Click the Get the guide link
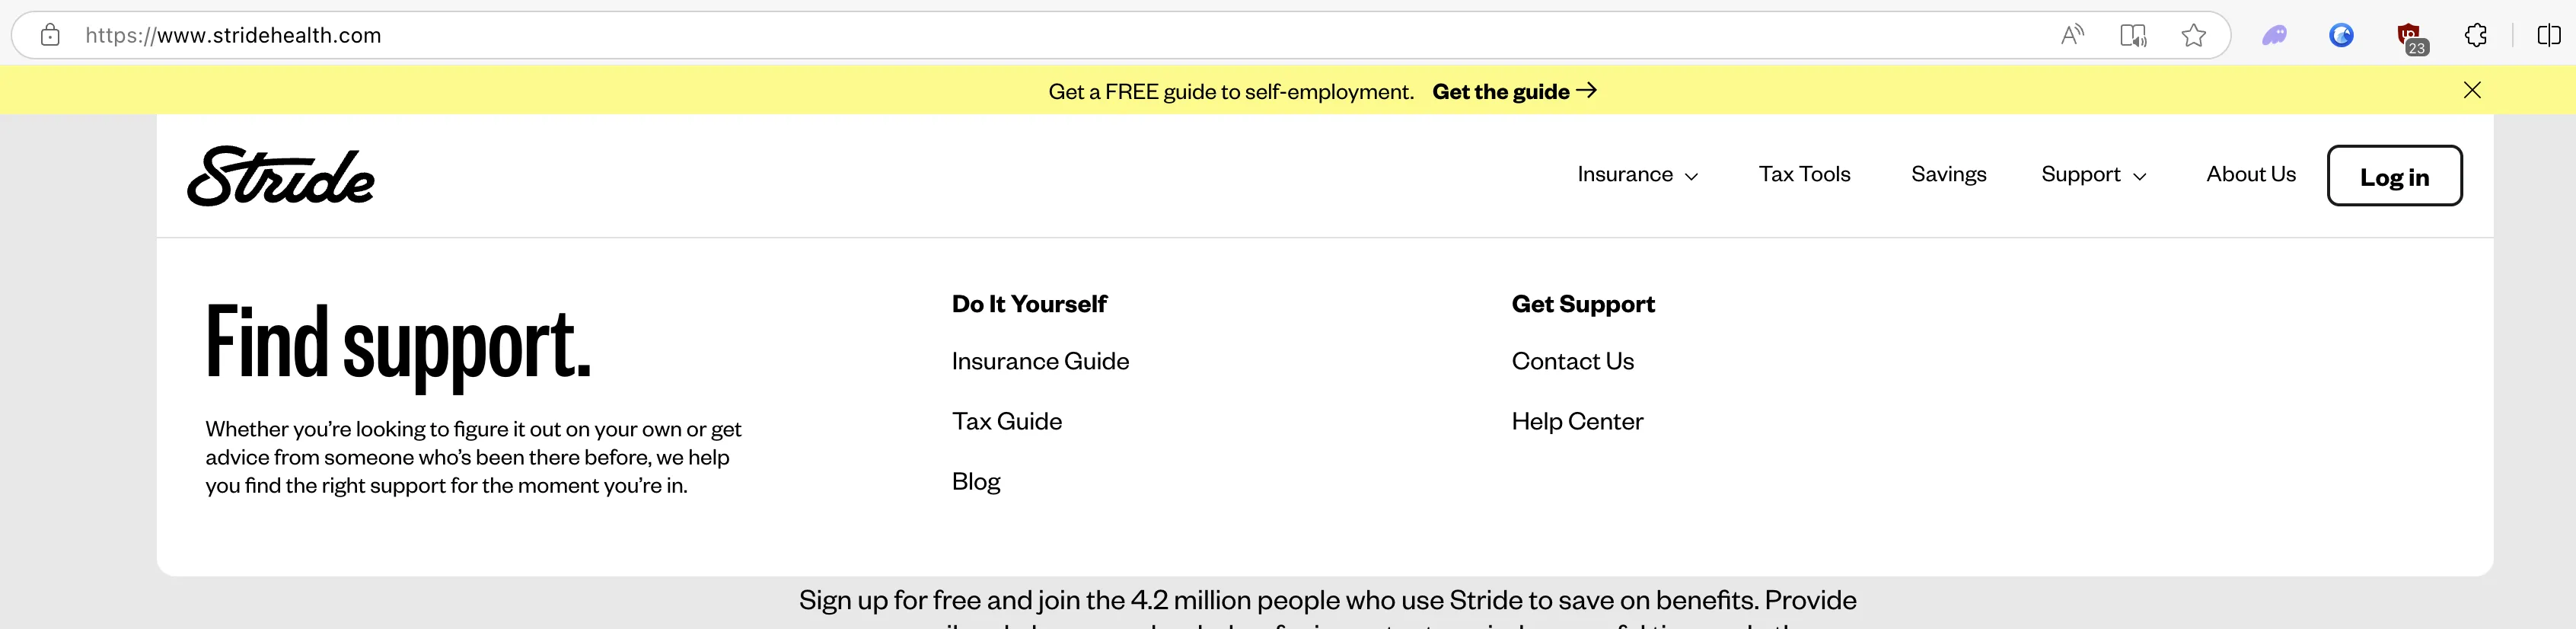This screenshot has width=2576, height=629. [1513, 92]
